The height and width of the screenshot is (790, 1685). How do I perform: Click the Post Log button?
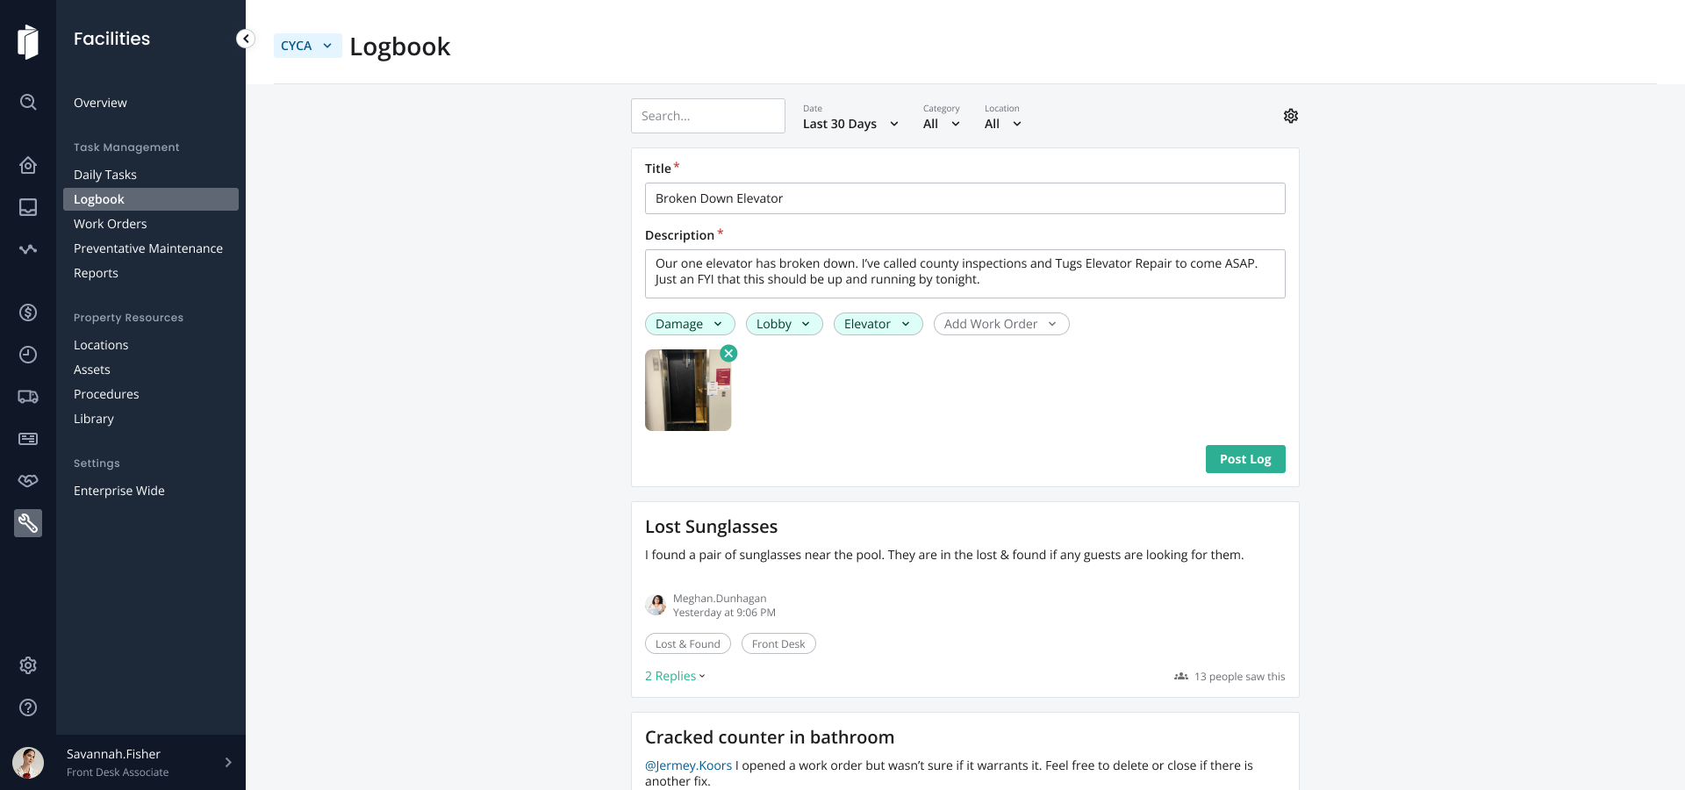(1244, 459)
